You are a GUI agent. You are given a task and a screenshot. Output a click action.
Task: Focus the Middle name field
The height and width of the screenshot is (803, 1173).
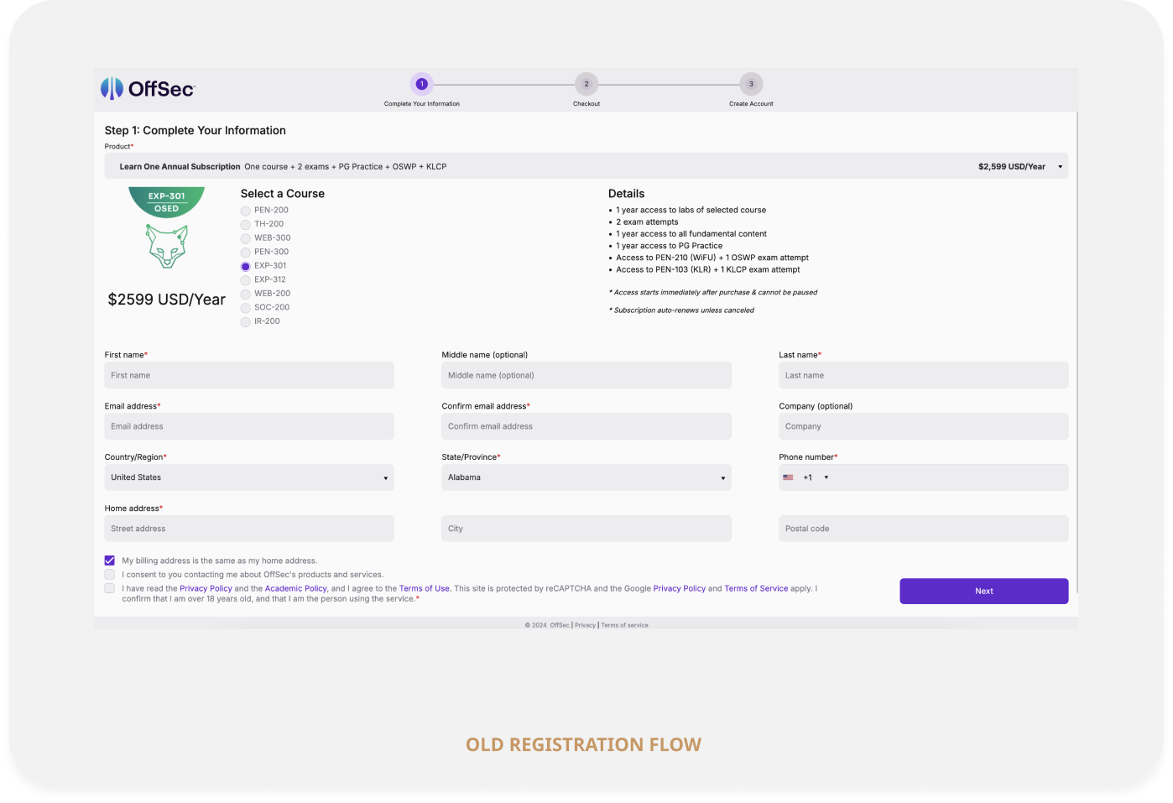click(586, 375)
